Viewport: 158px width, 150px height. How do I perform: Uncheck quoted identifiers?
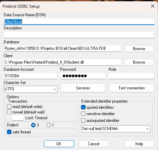click(x=83, y=107)
